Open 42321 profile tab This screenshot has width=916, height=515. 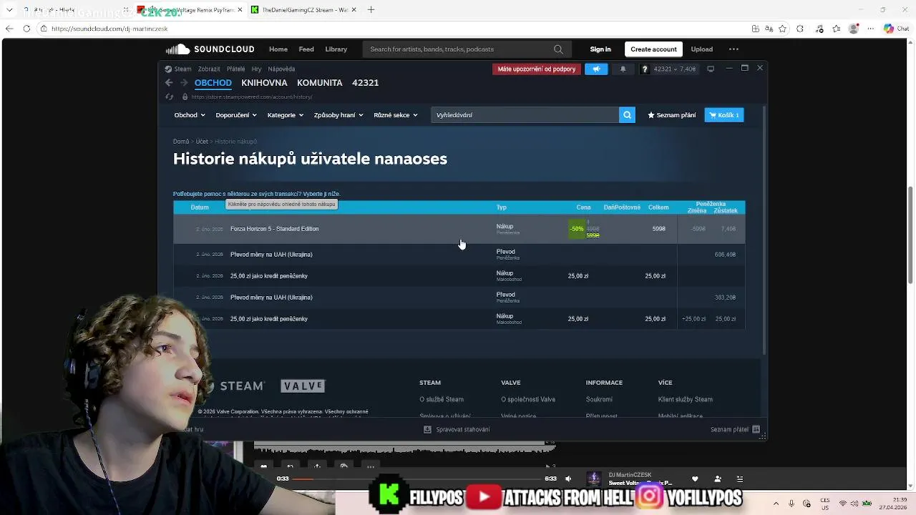[x=365, y=83]
